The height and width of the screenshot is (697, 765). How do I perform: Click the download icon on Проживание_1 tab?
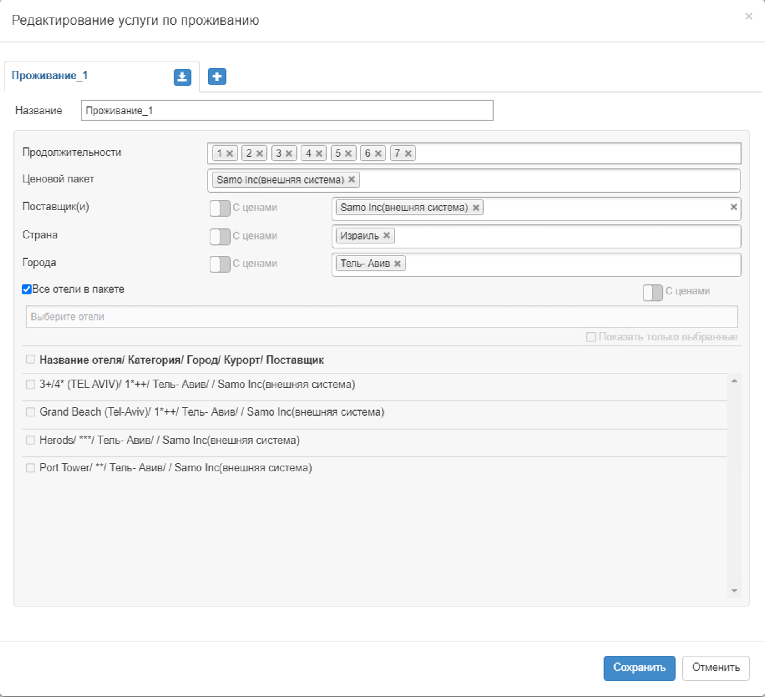click(182, 77)
